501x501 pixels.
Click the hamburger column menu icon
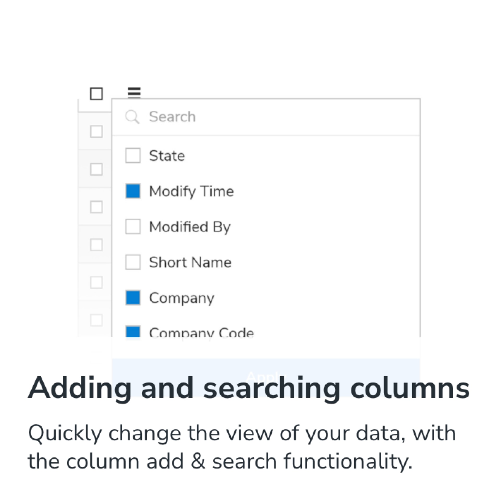coord(134,93)
